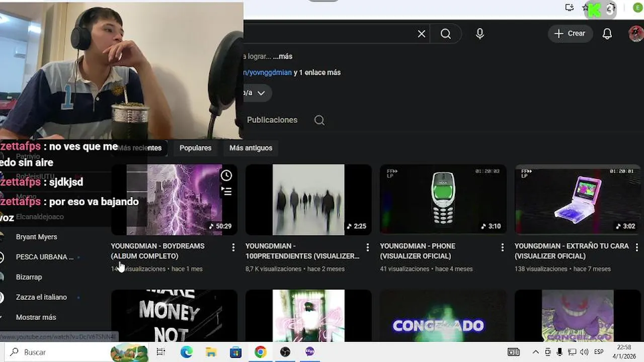The image size is (644, 362).
Task: Open the PHONE visualizer Nokia thumbnail
Action: (443, 200)
